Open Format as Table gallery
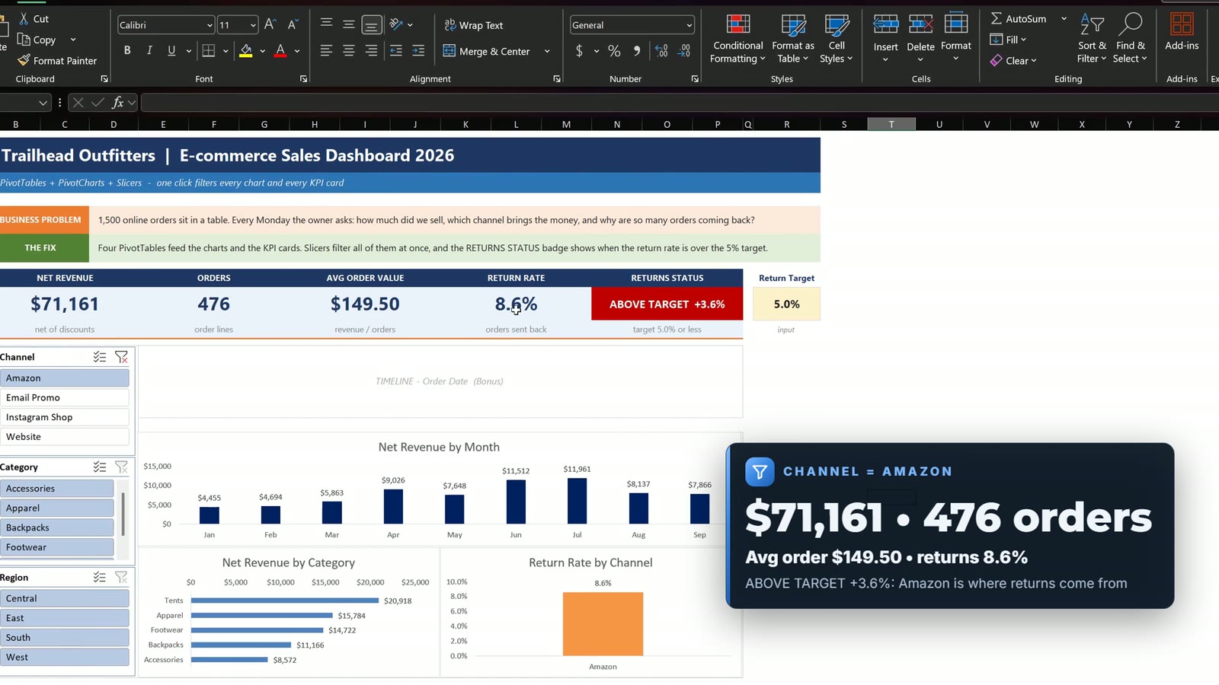 tap(793, 39)
